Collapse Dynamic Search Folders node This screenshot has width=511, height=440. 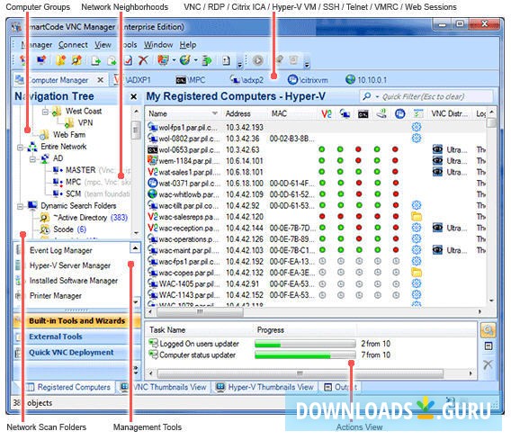coord(20,206)
